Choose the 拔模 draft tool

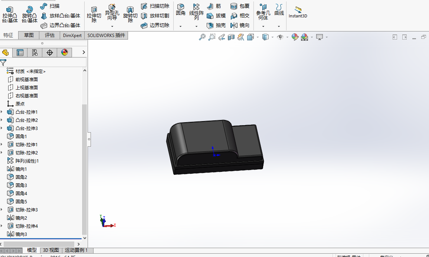pyautogui.click(x=216, y=16)
